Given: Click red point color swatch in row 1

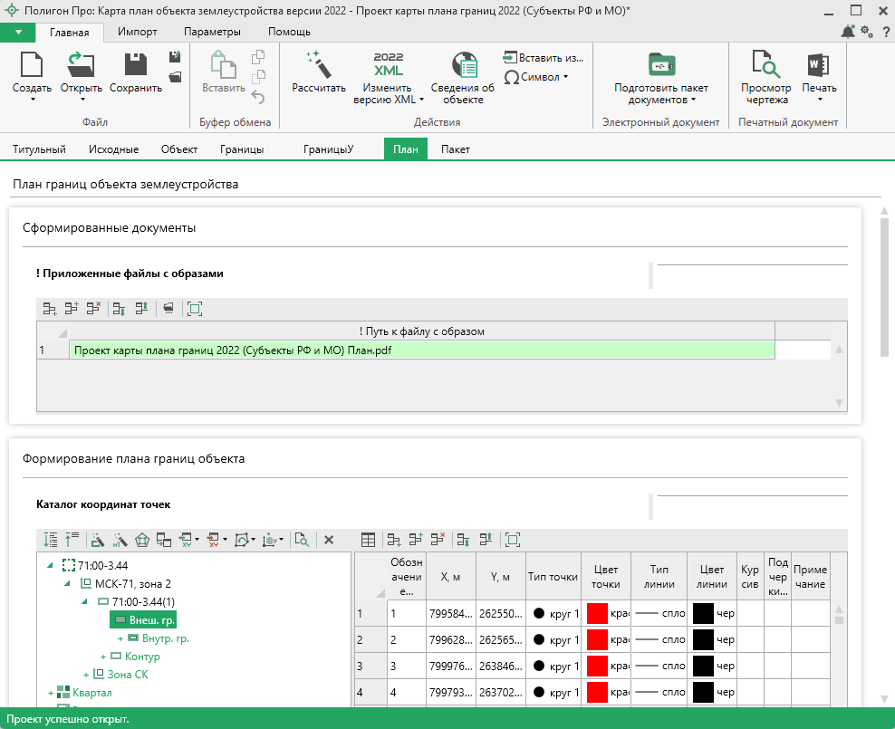Looking at the screenshot, I should (598, 613).
